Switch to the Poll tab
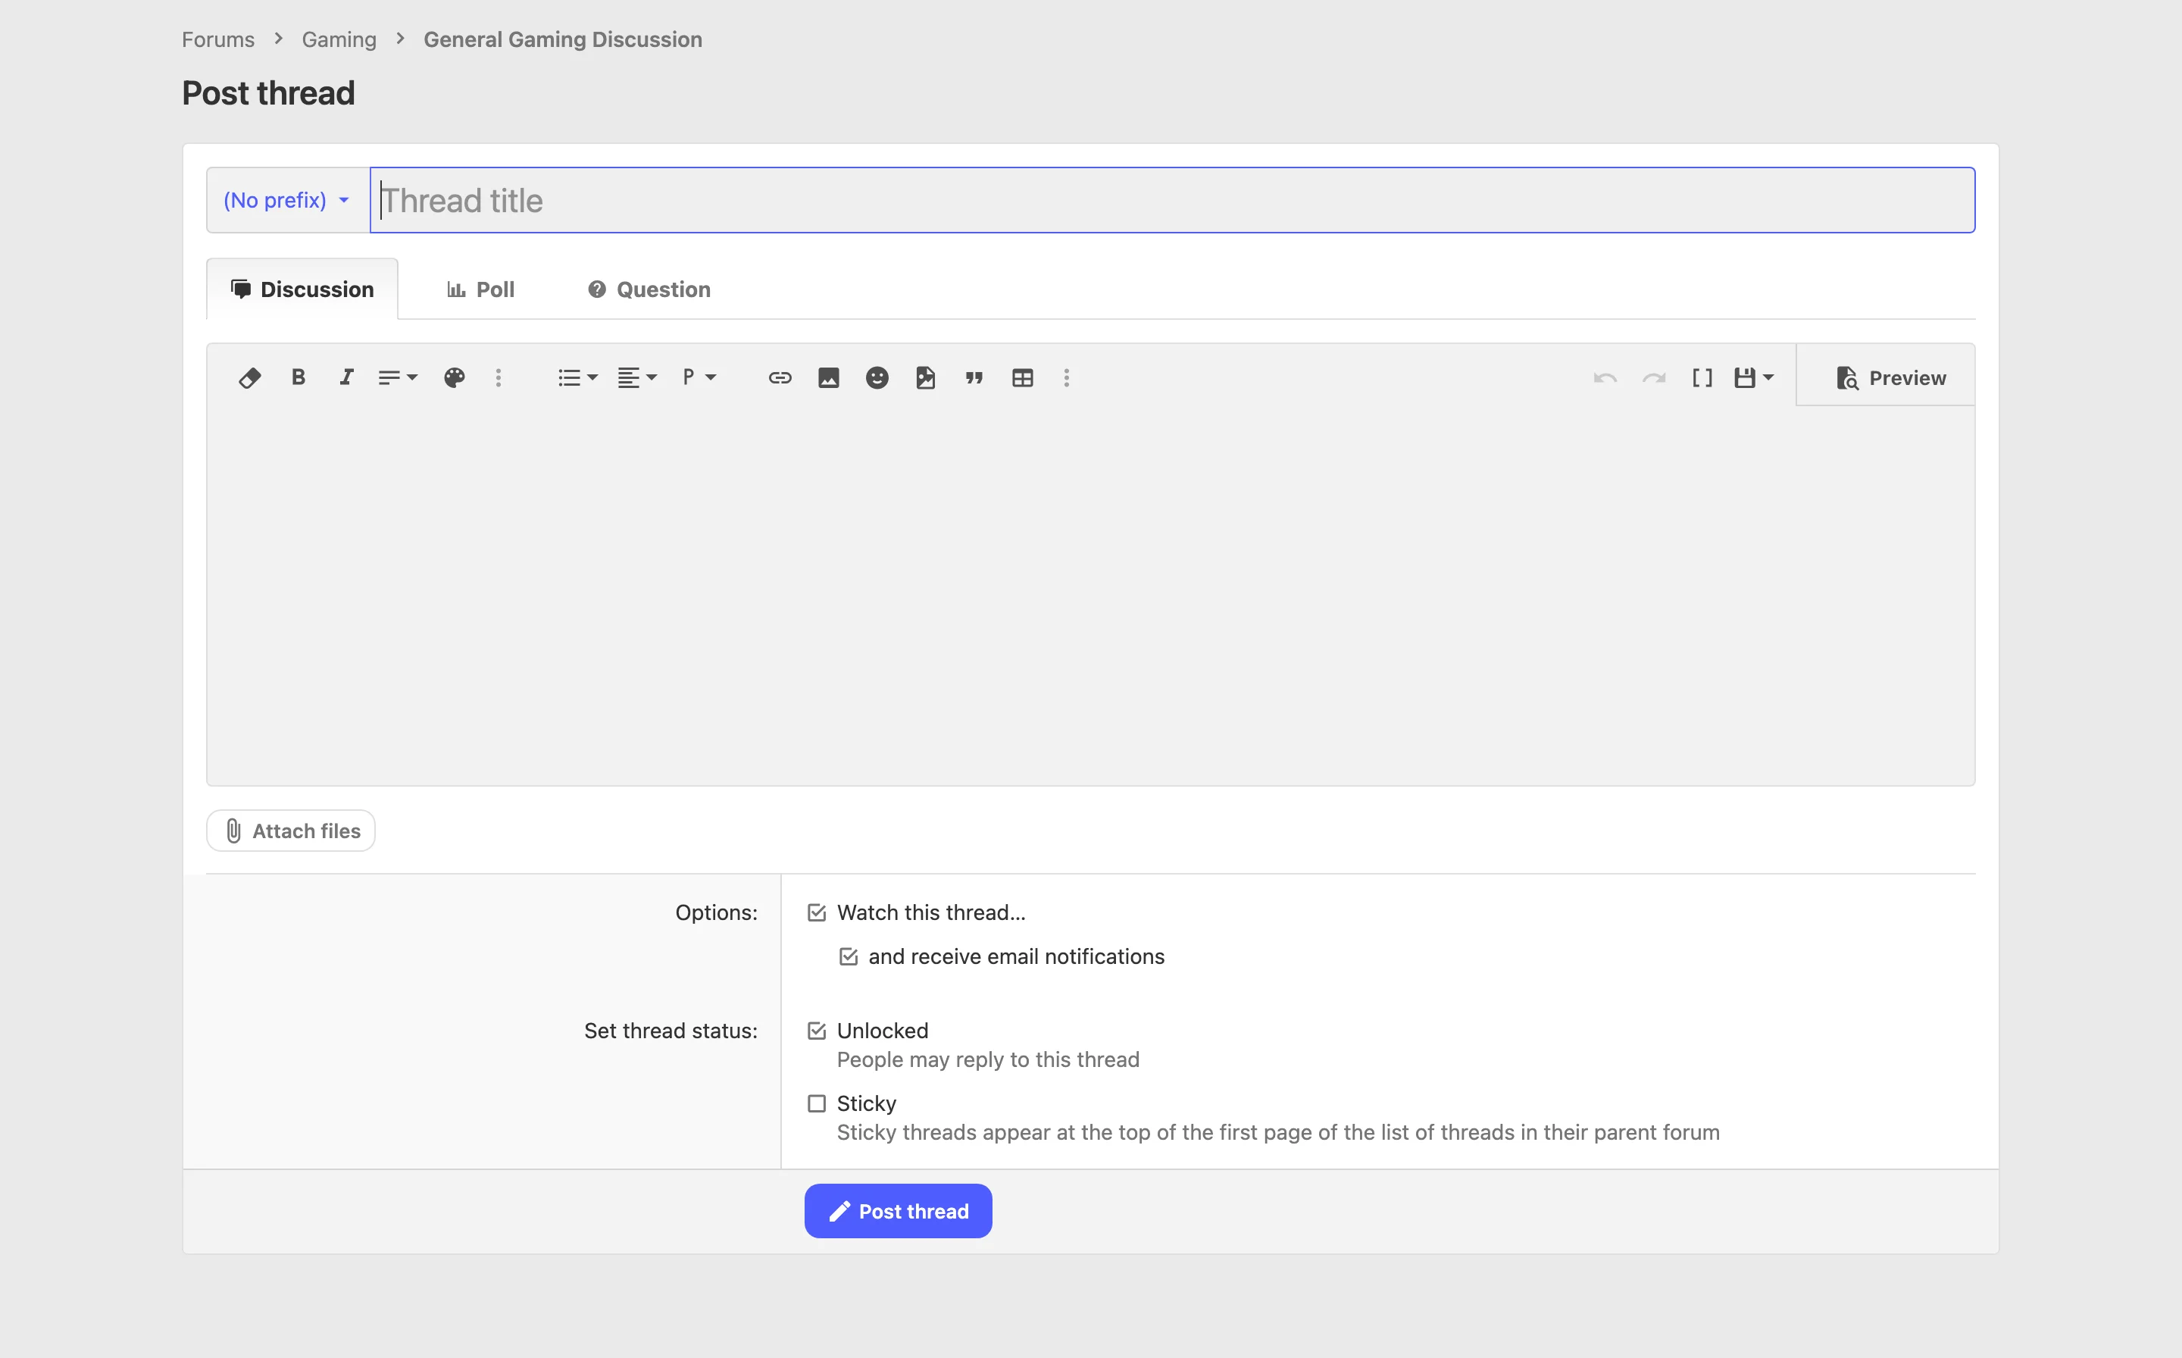The height and width of the screenshot is (1358, 2182). pyautogui.click(x=480, y=289)
